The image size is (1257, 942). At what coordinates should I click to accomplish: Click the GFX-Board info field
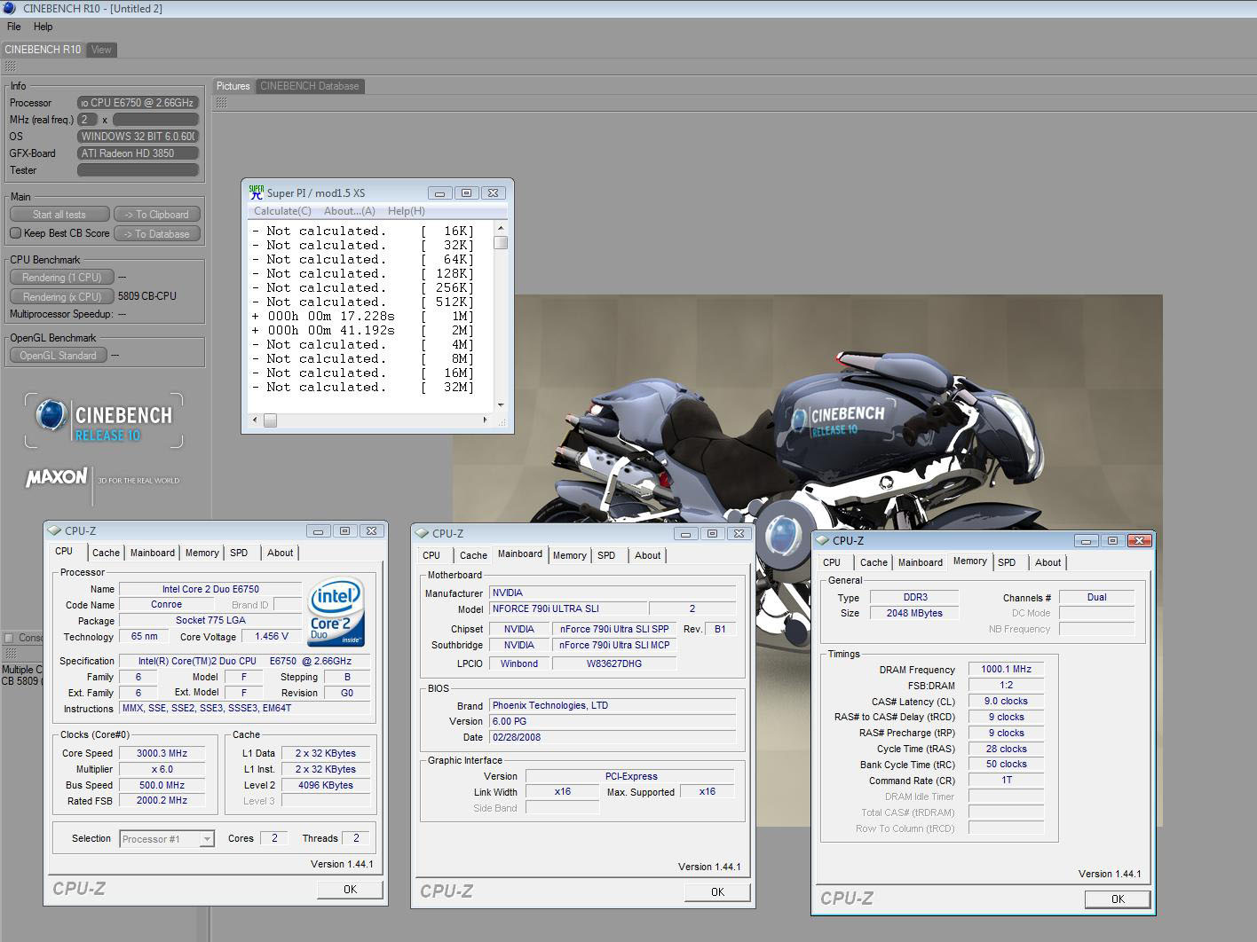pyautogui.click(x=138, y=153)
